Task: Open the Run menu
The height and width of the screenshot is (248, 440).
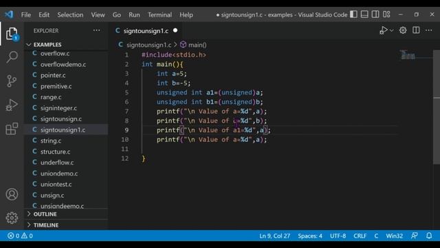Action: (134, 14)
